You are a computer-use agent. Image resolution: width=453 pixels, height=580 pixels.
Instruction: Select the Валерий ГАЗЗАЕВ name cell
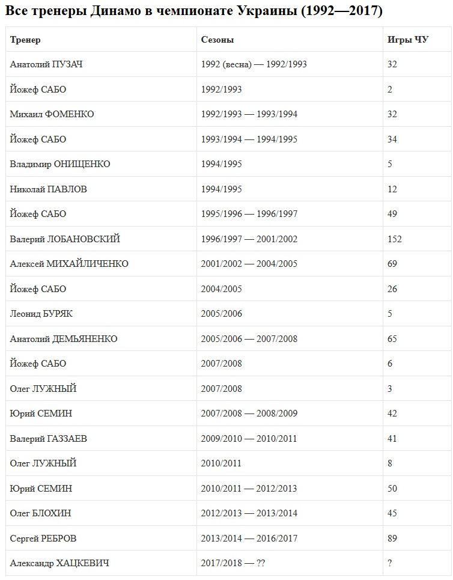point(48,439)
